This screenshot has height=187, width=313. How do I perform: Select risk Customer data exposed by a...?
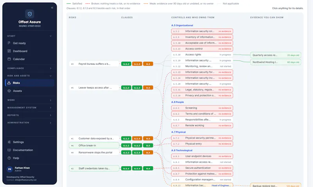(x=94, y=139)
